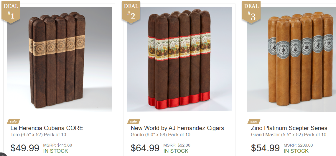Click the sale tag above Zino Platinum
The width and height of the screenshot is (336, 156).
(x=254, y=121)
